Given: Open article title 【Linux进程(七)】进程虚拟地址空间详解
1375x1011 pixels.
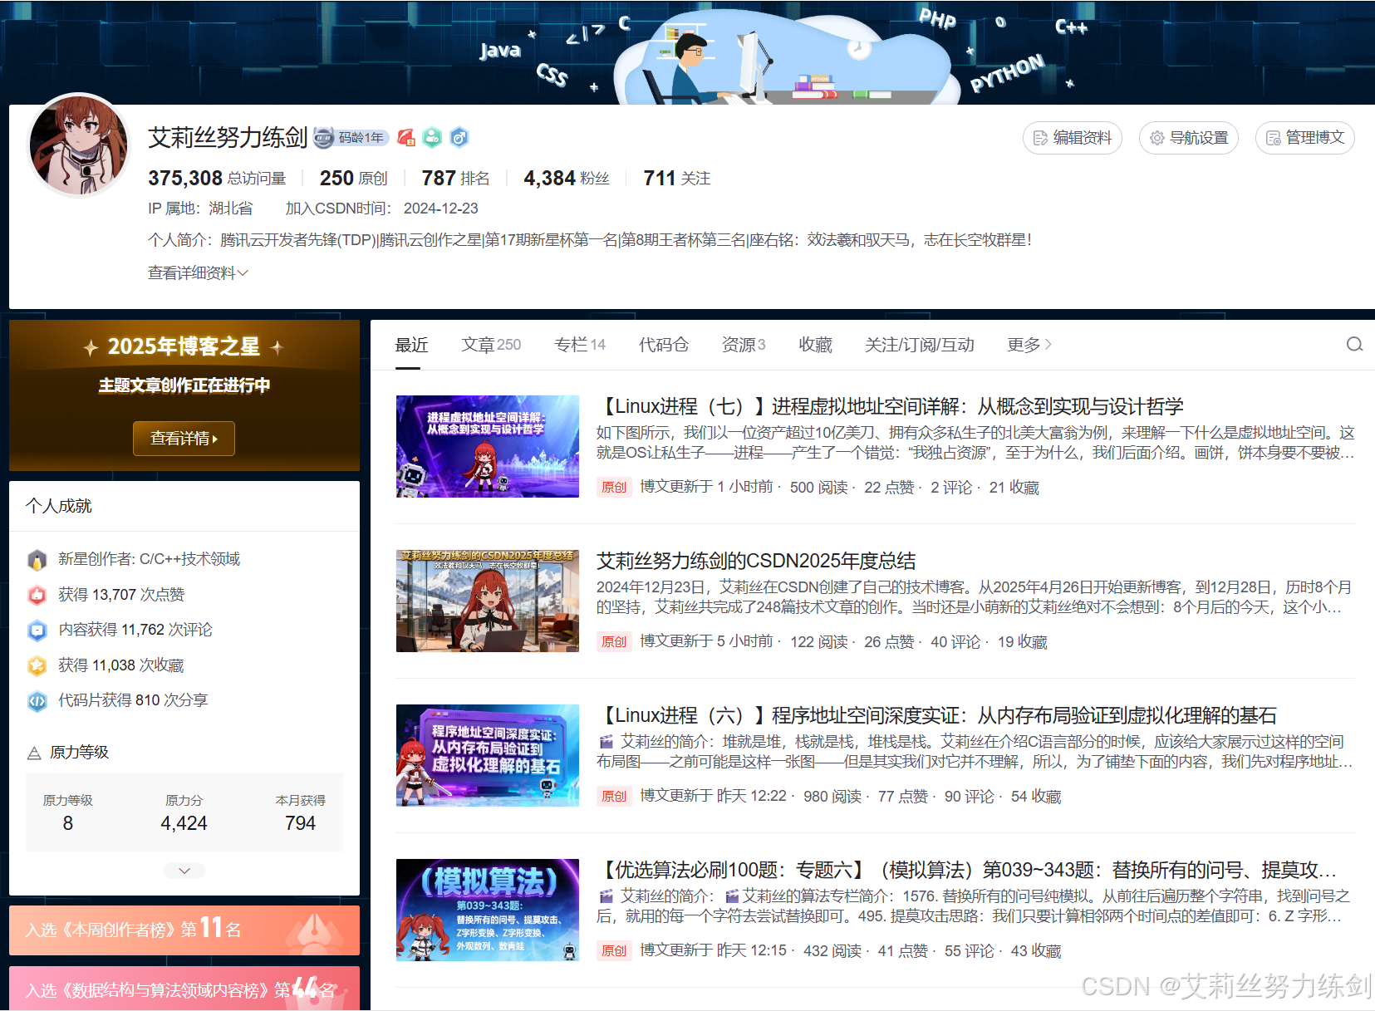Looking at the screenshot, I should (x=890, y=406).
